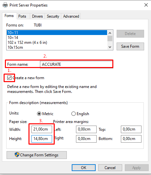Click the Top margin input field
This screenshot has width=151, height=175.
pos(131,129)
